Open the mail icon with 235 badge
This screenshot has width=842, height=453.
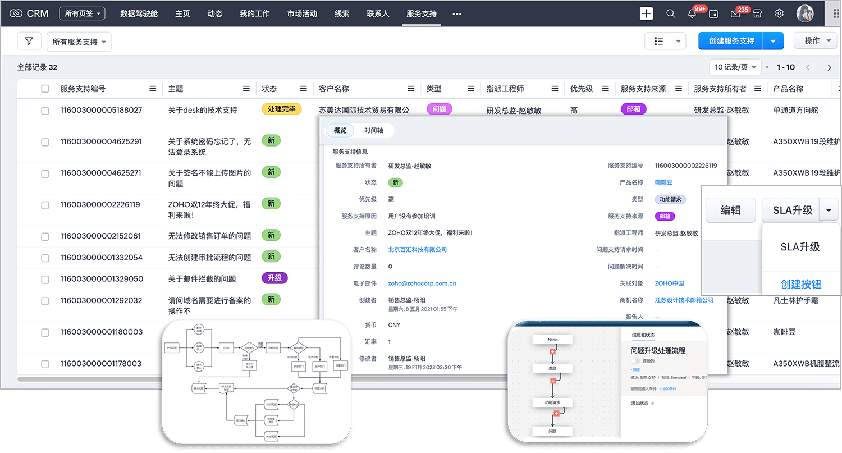(735, 14)
